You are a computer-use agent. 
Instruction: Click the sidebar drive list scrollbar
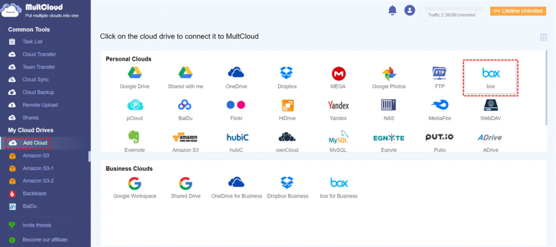(x=90, y=157)
